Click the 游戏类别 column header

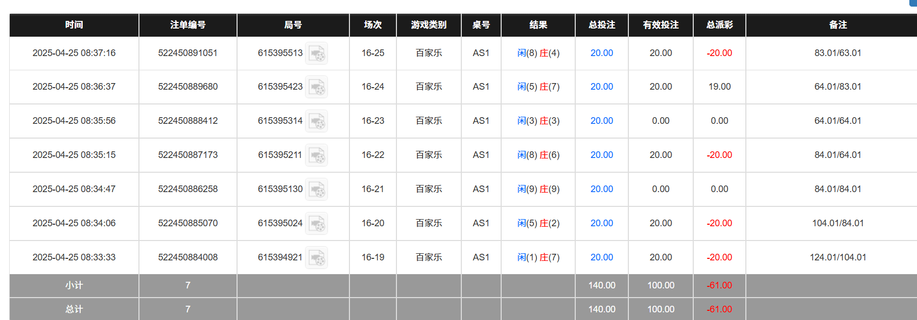pyautogui.click(x=428, y=24)
